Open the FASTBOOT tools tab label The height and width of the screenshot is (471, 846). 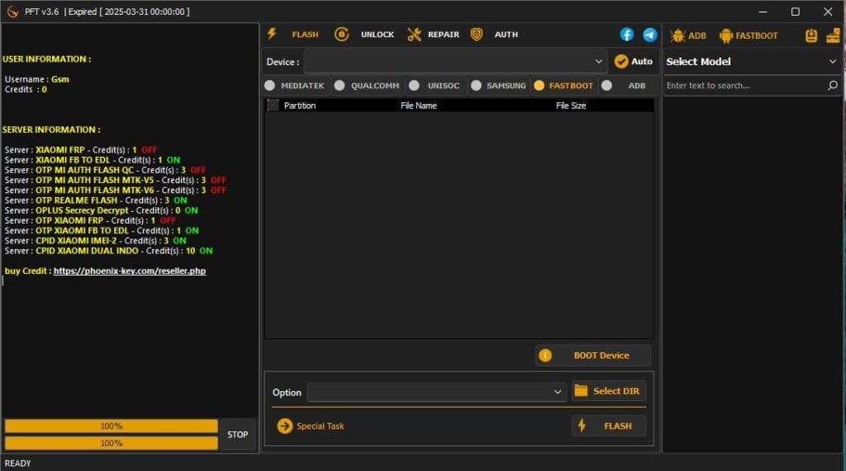(x=757, y=35)
